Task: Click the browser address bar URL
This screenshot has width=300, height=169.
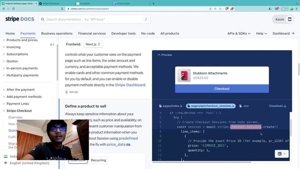Action: [90, 9]
